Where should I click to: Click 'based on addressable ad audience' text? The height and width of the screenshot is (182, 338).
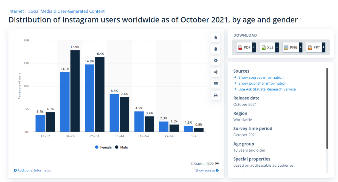pos(263,165)
